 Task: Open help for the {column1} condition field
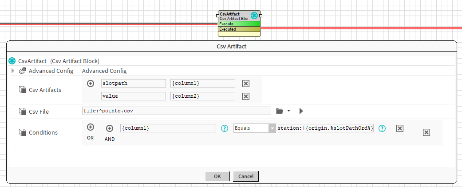click(225, 128)
